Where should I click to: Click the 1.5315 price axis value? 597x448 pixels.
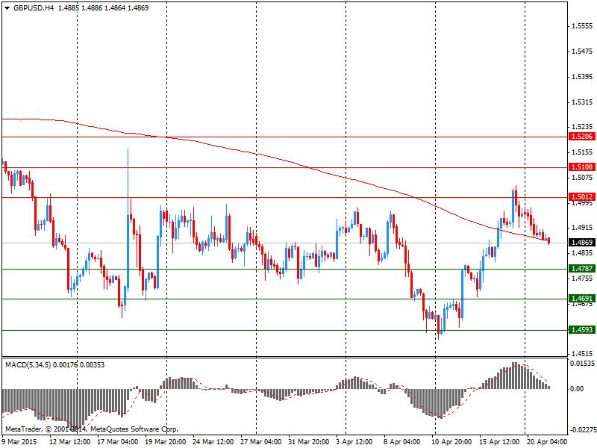click(583, 102)
